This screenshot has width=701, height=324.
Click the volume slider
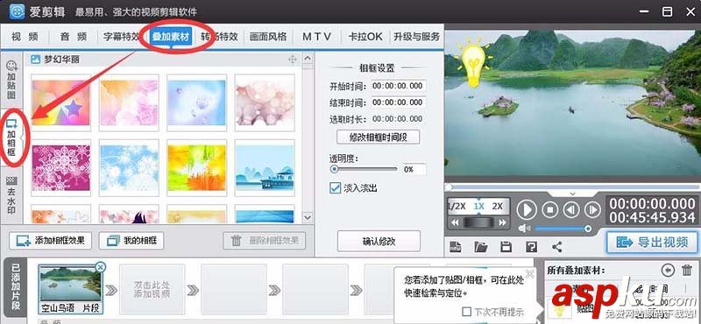(563, 229)
